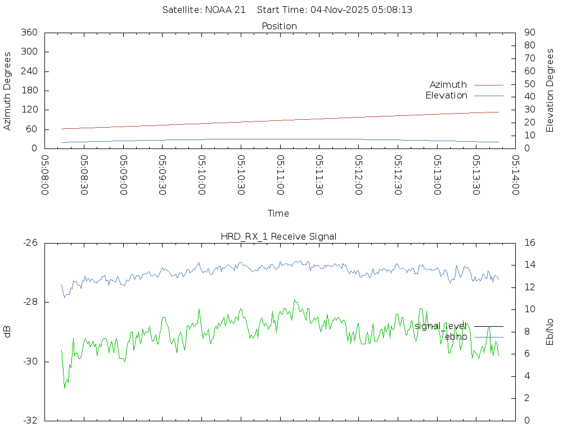Click the Eb/No axis title

coord(550,332)
